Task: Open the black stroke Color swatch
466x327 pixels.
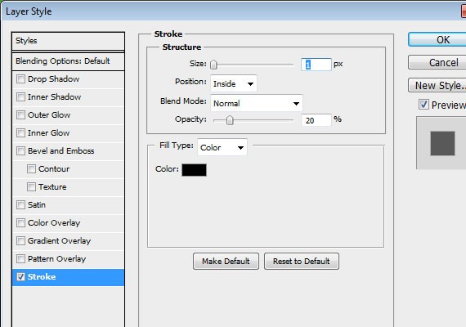Action: 194,170
